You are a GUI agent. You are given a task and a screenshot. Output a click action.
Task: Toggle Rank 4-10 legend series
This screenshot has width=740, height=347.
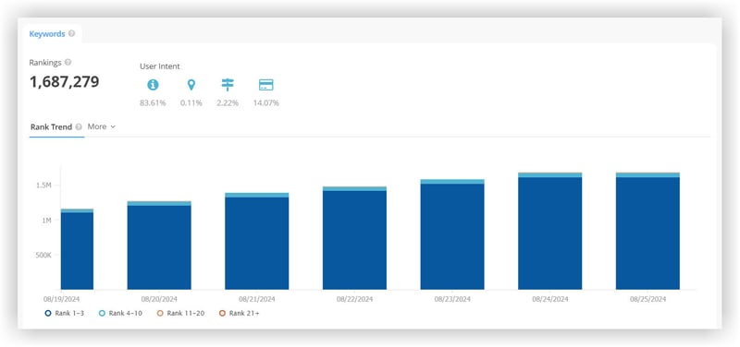pyautogui.click(x=120, y=313)
